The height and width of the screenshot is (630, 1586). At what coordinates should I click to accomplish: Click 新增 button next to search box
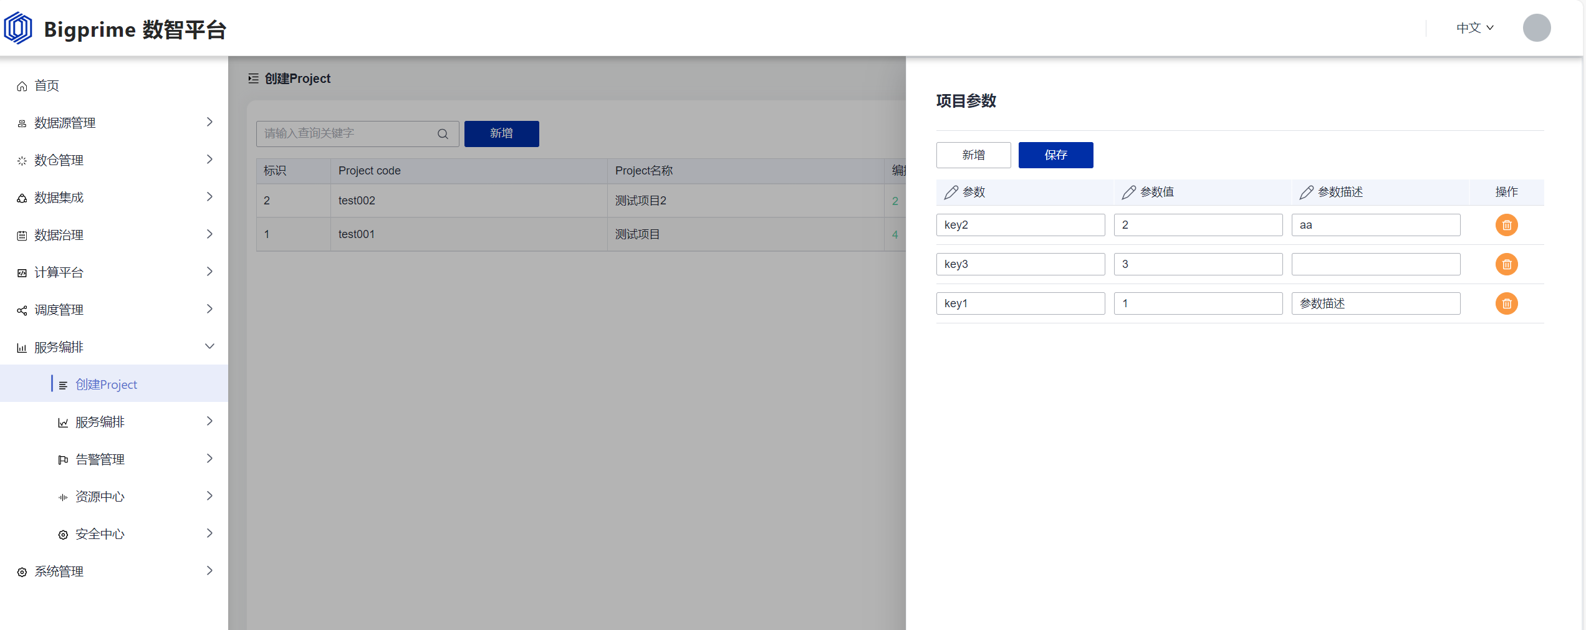point(501,134)
